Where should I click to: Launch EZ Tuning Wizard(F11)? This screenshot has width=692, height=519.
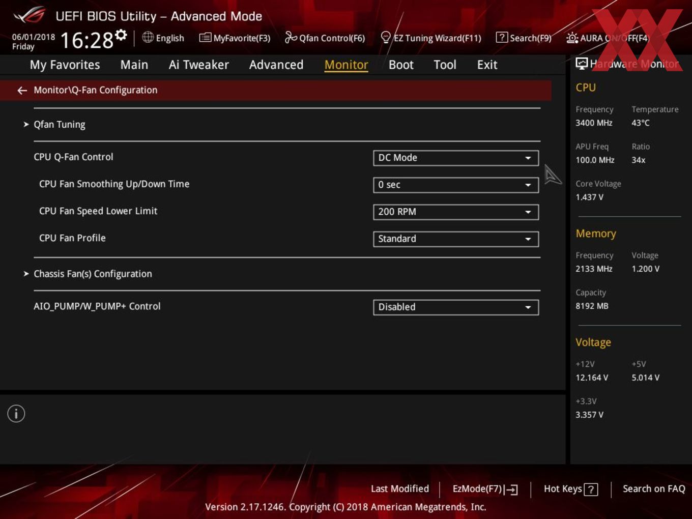pyautogui.click(x=430, y=38)
